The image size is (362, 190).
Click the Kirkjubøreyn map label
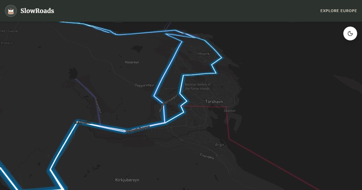point(127,180)
